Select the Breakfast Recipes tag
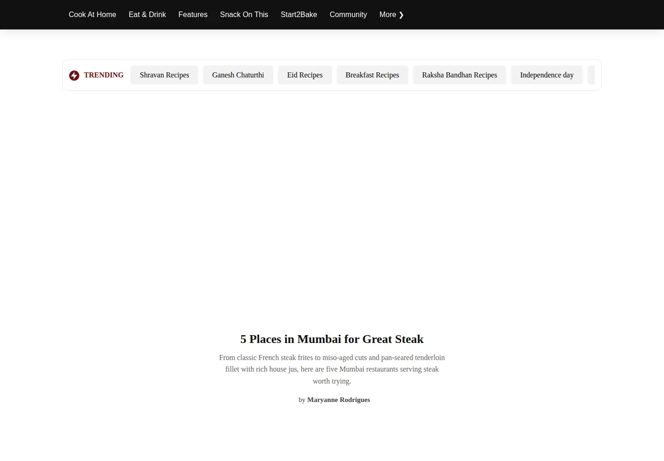Image resolution: width=664 pixels, height=461 pixels. click(x=372, y=75)
